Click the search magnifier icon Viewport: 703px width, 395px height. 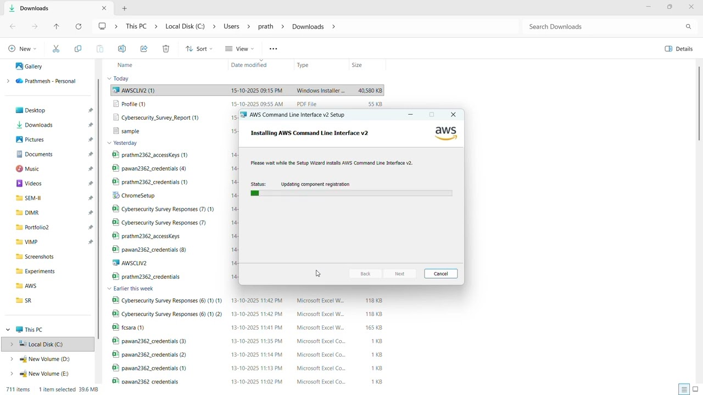pos(688,26)
